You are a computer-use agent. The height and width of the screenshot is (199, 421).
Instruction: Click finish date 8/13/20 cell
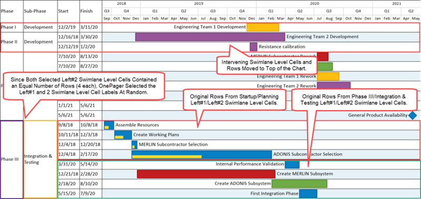(x=91, y=56)
